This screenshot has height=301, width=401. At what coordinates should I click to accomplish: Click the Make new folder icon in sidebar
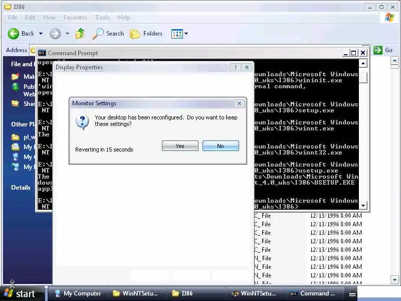[16, 76]
